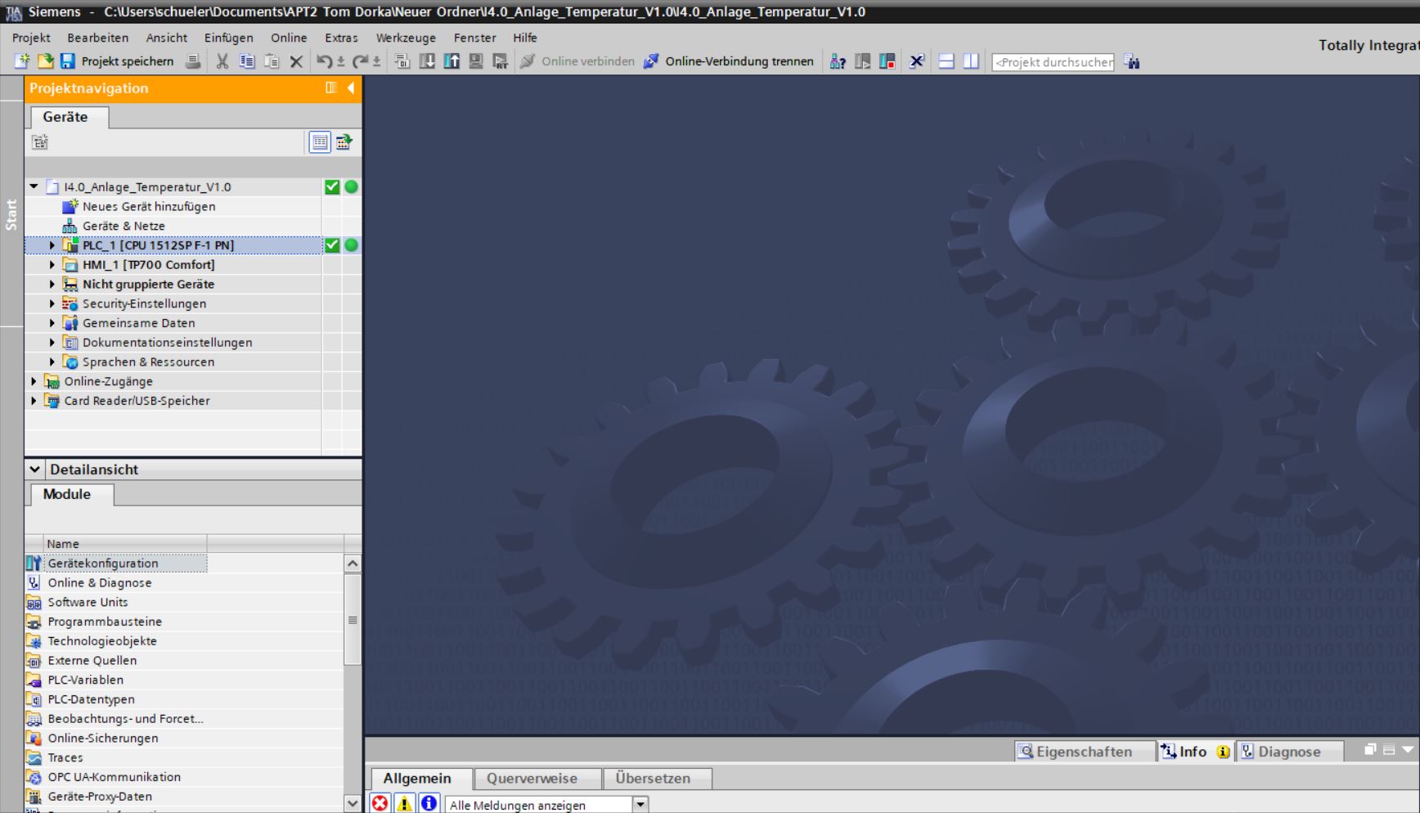
Task: Expand the Online-Zugänge tree node
Action: coord(34,382)
